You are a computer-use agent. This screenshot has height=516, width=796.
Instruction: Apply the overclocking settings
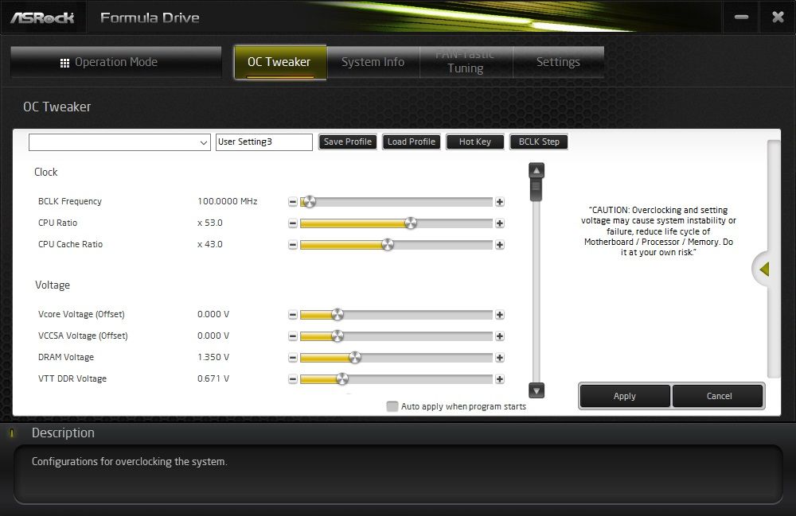tap(624, 396)
